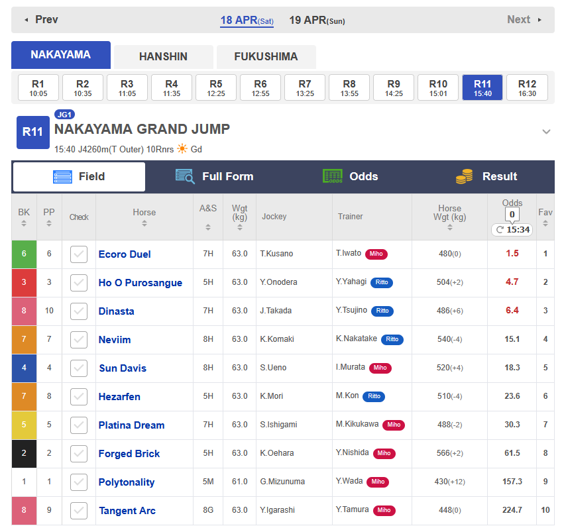
Task: Click Miho badge next to Y.Tamura
Action: pyautogui.click(x=384, y=510)
